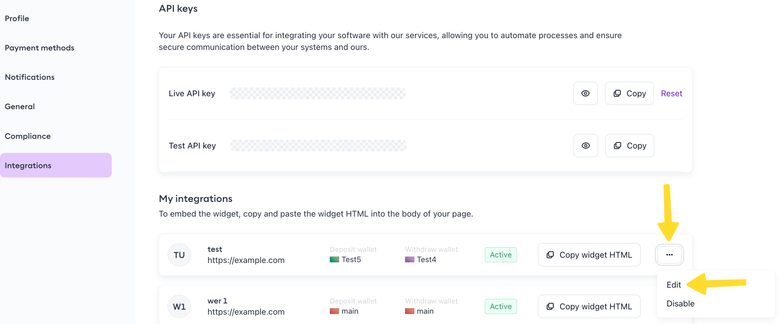Click the W1 avatar icon
This screenshot has width=783, height=324.
(179, 306)
